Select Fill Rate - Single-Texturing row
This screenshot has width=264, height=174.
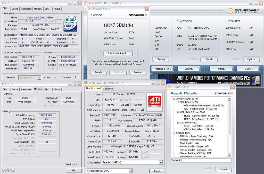(196, 136)
